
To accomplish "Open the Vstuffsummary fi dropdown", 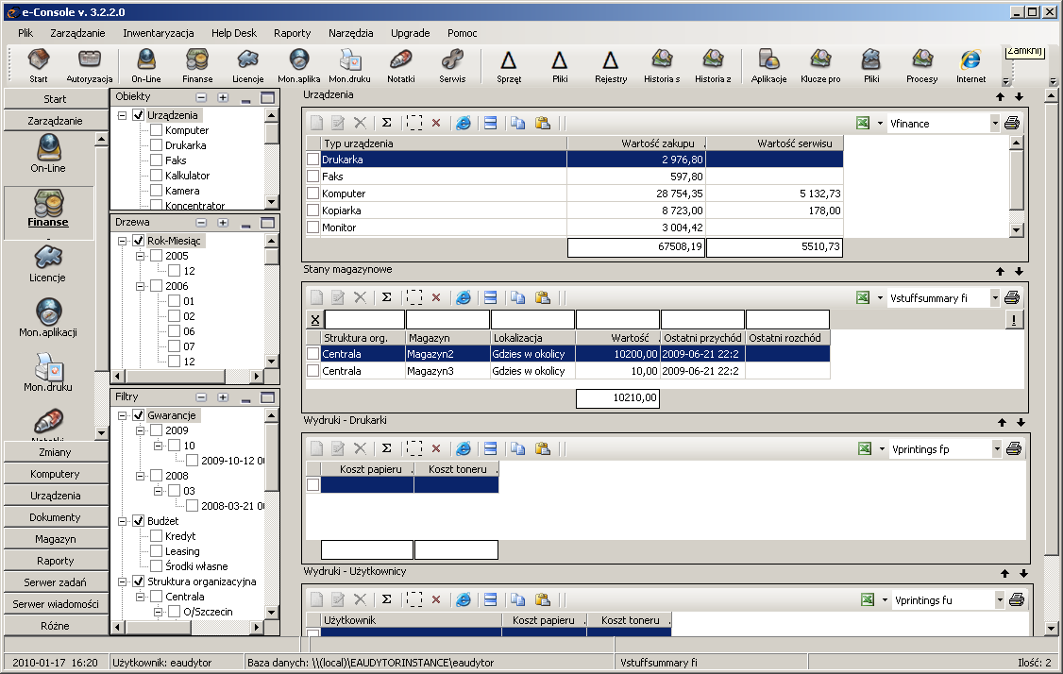I will [x=994, y=298].
